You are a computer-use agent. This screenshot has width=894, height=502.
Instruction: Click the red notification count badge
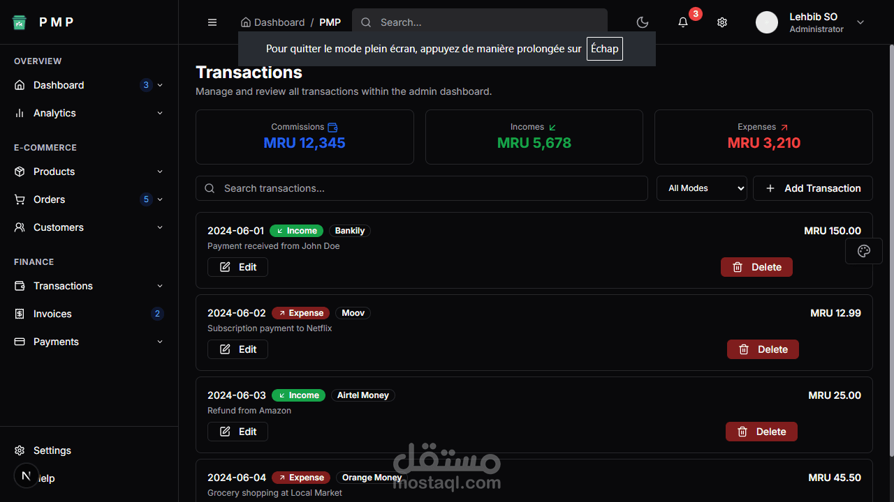point(695,14)
